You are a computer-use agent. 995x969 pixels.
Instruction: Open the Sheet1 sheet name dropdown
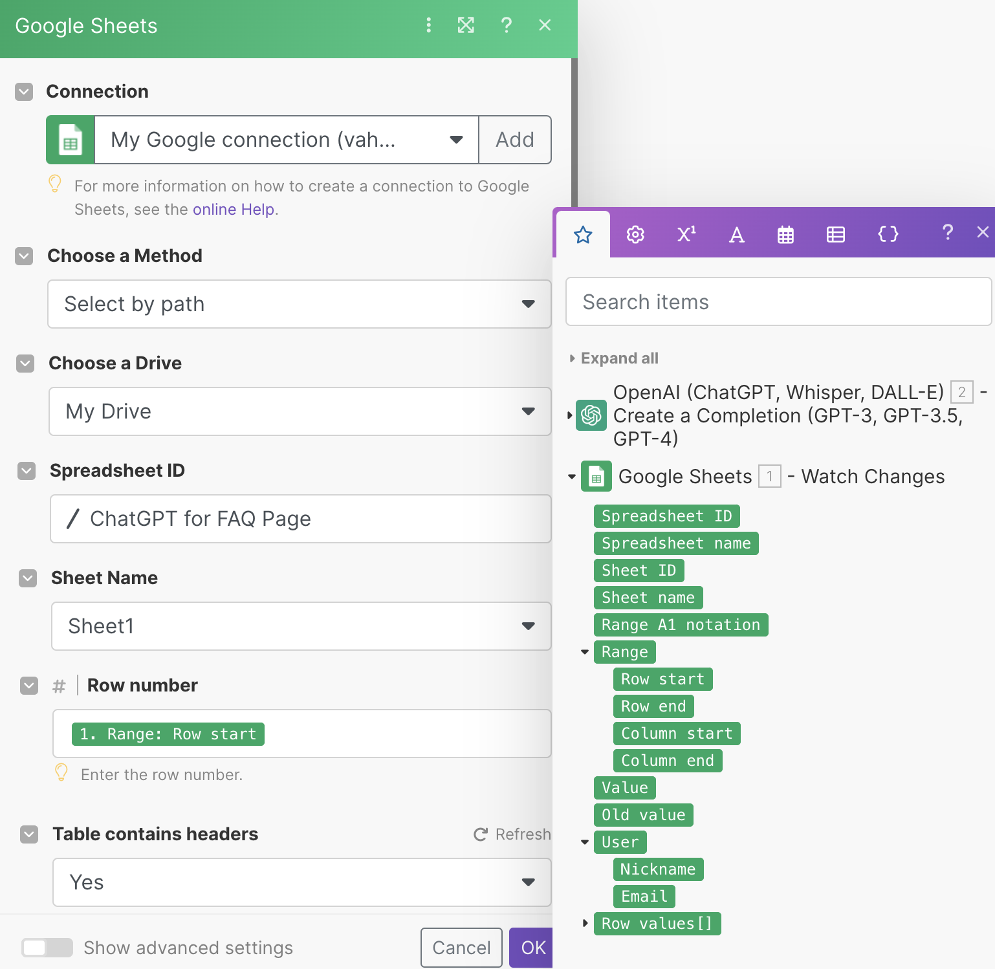click(x=301, y=626)
